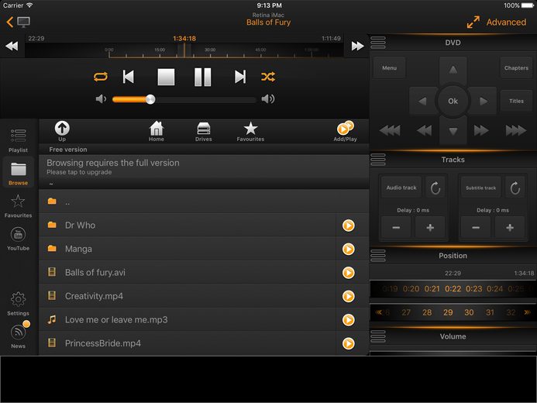This screenshot has width=537, height=403.
Task: Switch to Advanced mode
Action: [506, 22]
